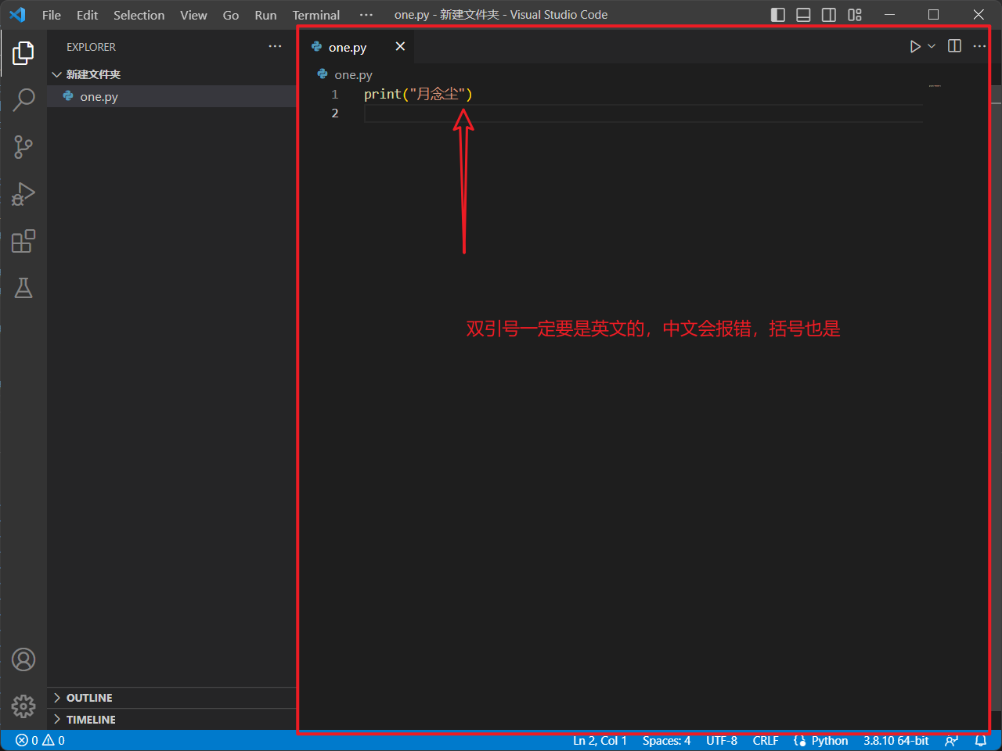Open the Source Control view
Viewport: 1002px width, 751px height.
(23, 146)
